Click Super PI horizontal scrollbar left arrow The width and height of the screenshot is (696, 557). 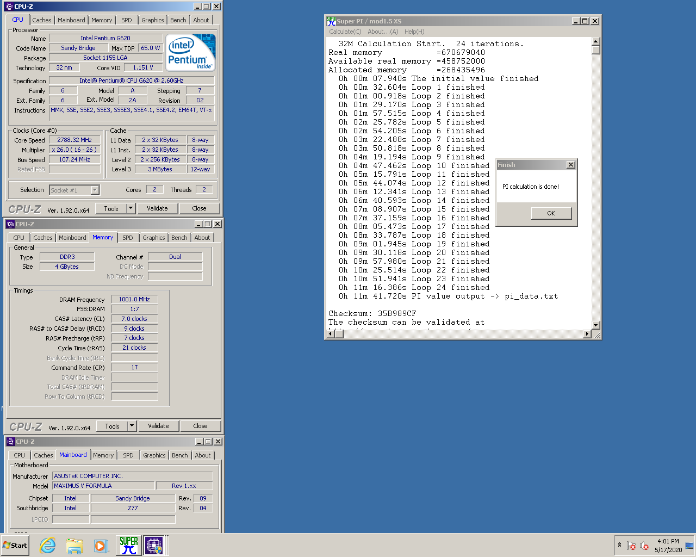(x=330, y=333)
